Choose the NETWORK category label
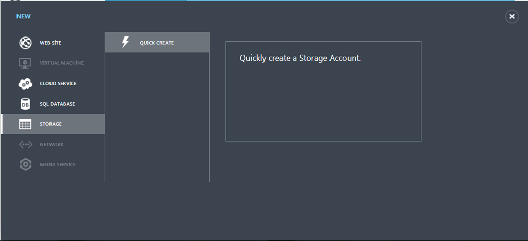 coord(52,145)
